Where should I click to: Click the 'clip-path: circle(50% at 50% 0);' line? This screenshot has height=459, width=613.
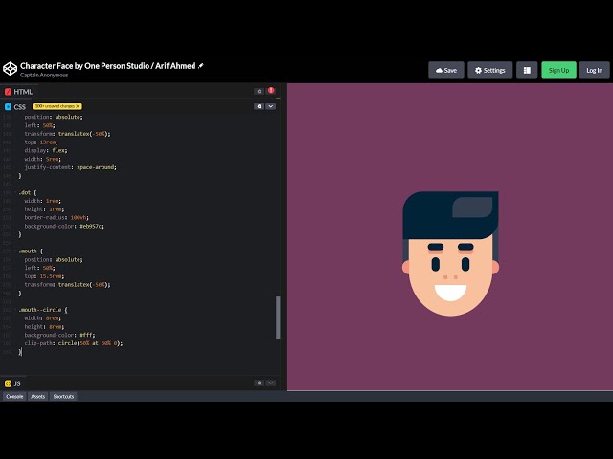[74, 343]
